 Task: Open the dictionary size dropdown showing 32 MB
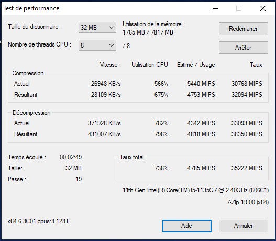[x=97, y=27]
